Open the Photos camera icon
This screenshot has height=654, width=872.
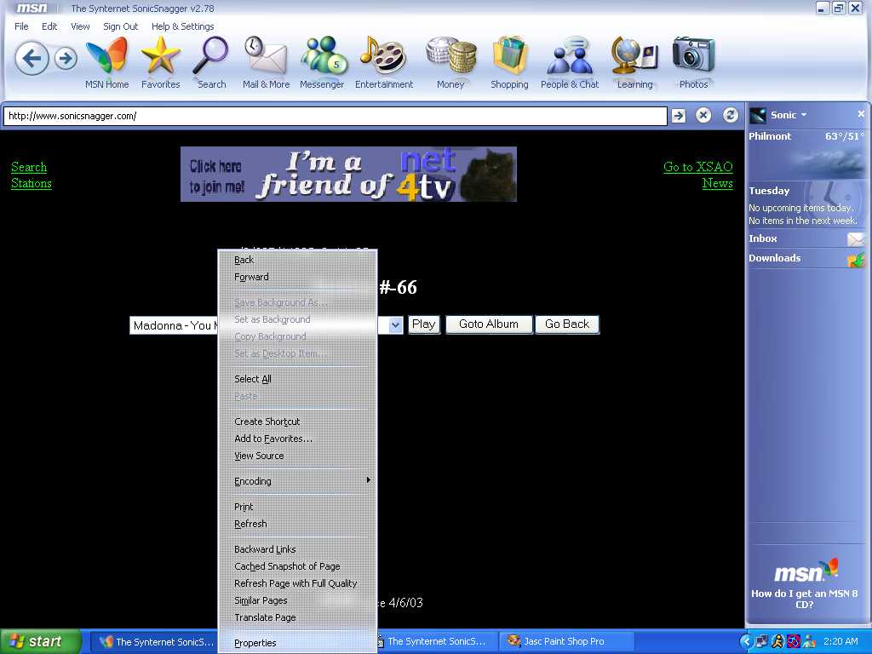pyautogui.click(x=693, y=57)
